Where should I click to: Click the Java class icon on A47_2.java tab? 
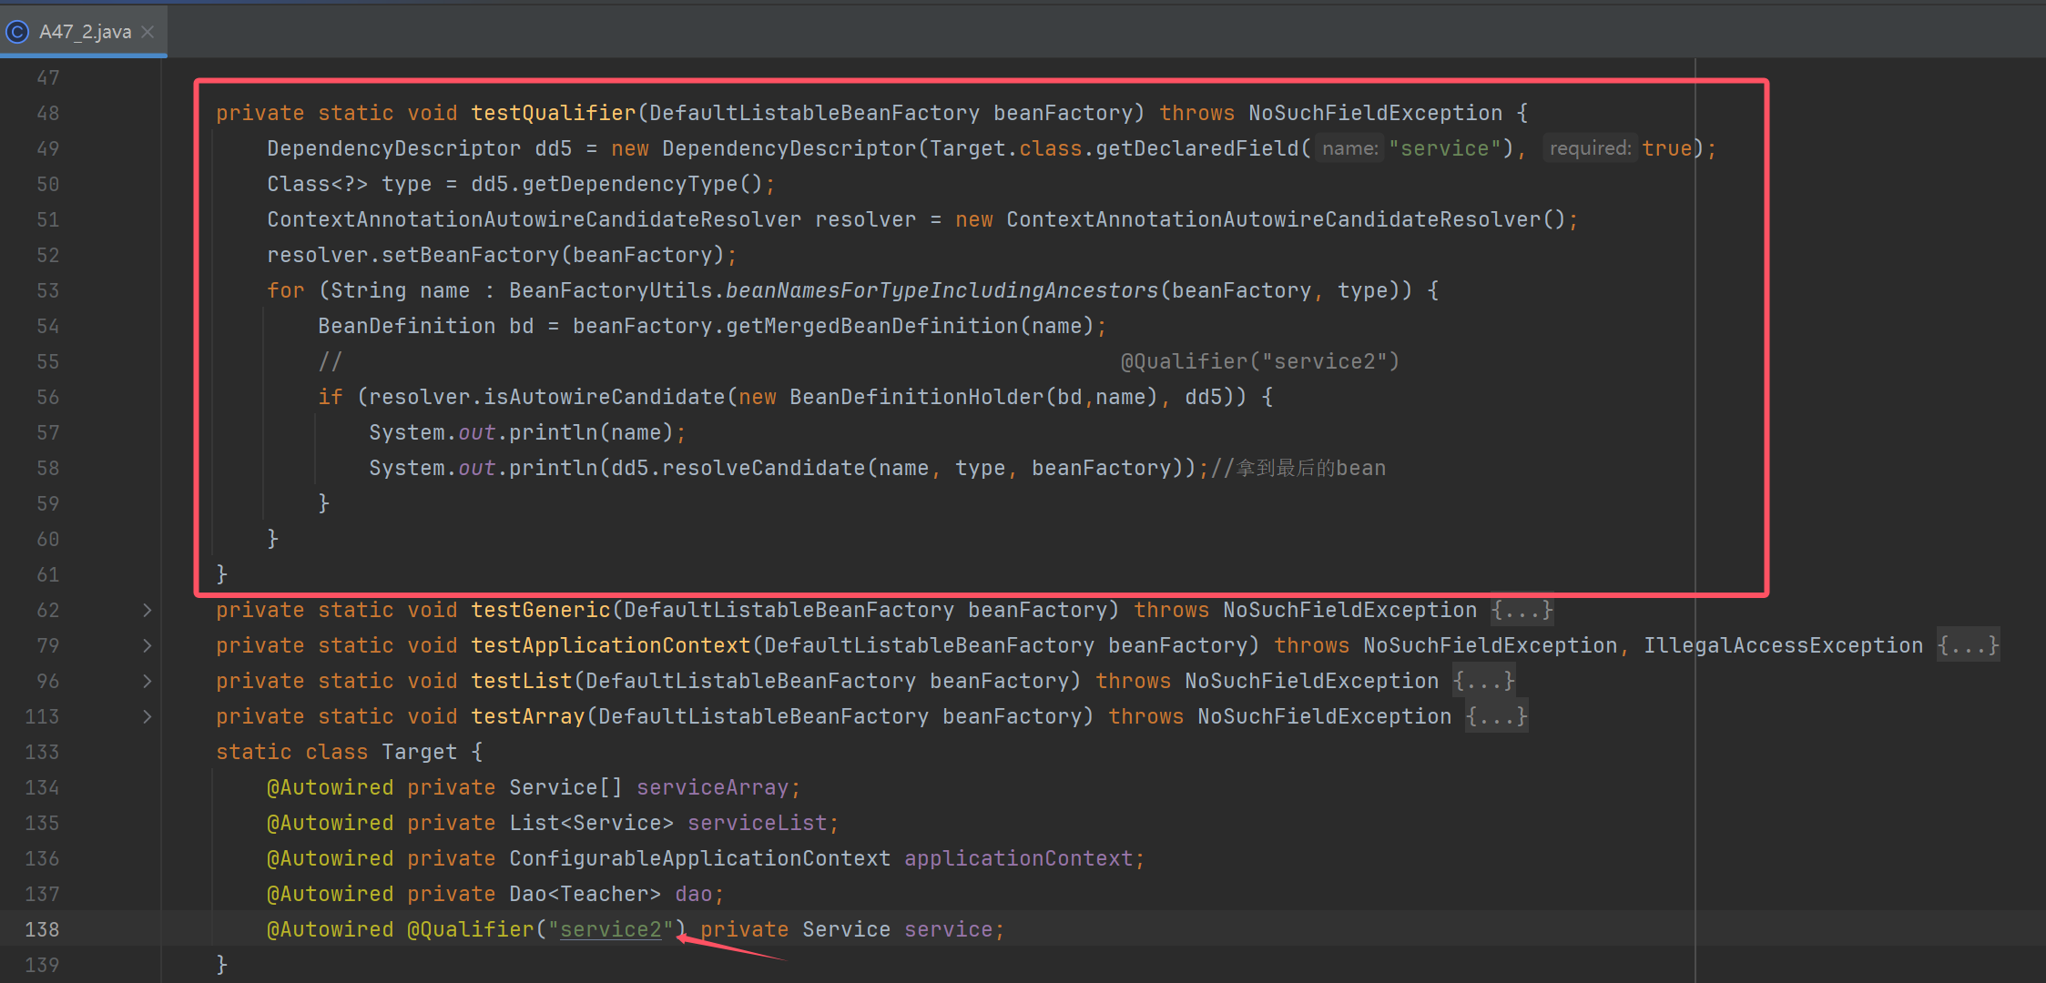coord(17,32)
